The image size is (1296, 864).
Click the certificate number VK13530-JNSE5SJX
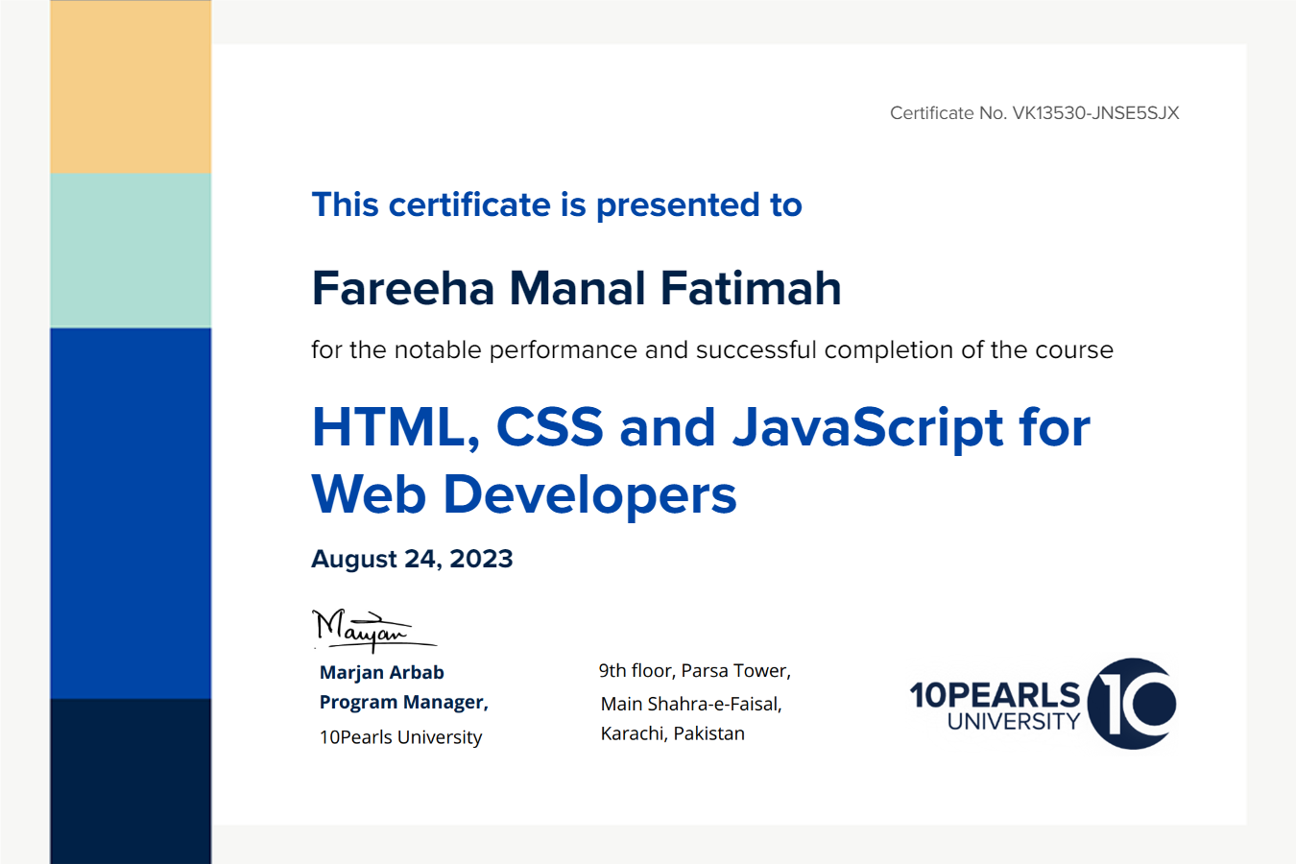[1095, 113]
